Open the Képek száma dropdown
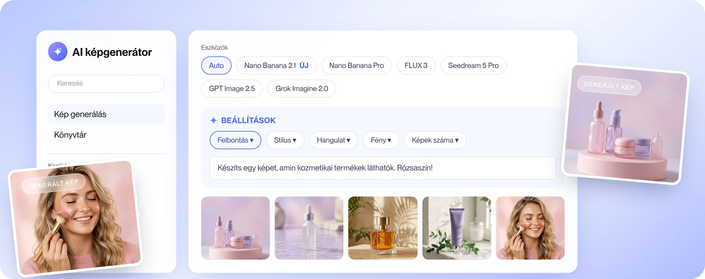The height and width of the screenshot is (279, 705). (x=435, y=140)
